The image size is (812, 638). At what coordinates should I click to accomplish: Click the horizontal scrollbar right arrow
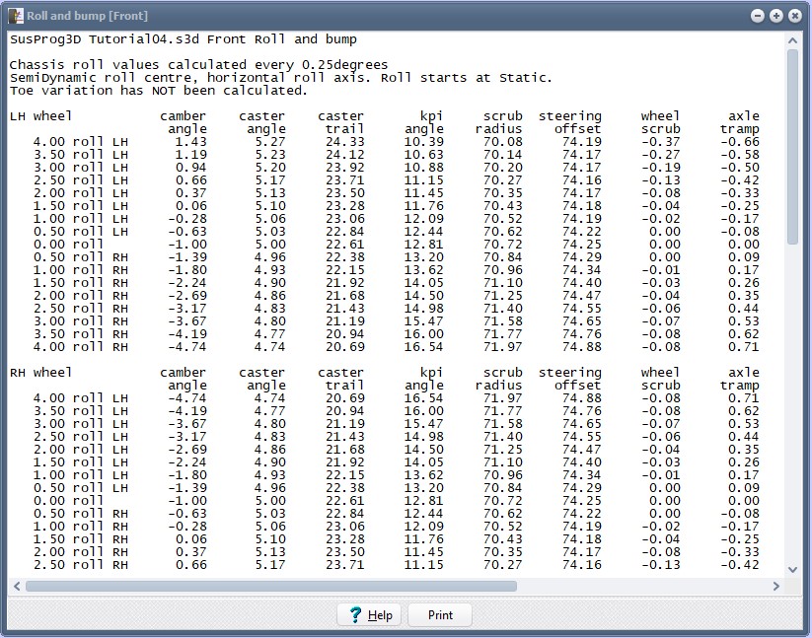pos(776,586)
